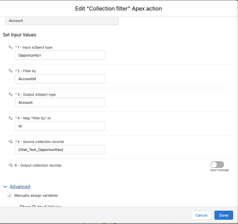Screen dimensions: 238x224
Task: Select the AccountId value field under Filter by
Action: [60, 79]
